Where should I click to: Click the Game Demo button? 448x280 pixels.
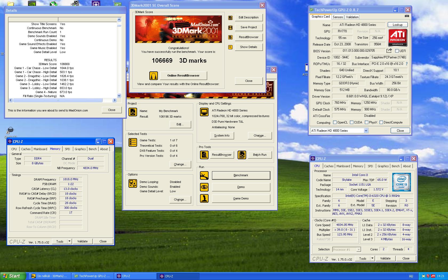click(x=241, y=198)
